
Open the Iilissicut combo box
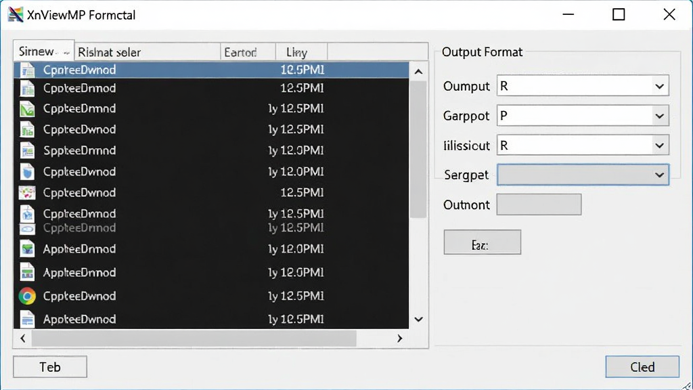[583, 145]
